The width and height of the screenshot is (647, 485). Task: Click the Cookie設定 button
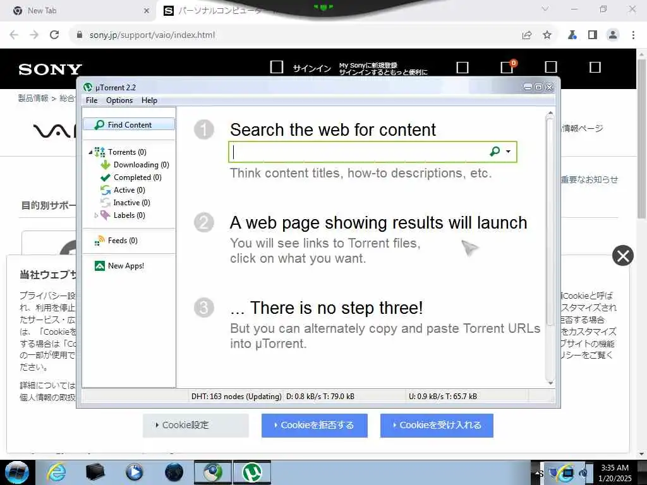tap(196, 425)
